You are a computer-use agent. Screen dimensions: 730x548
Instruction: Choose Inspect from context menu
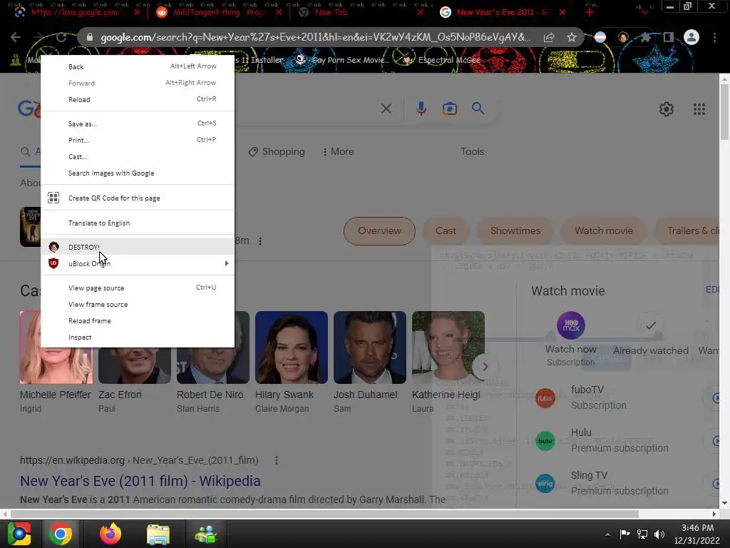coord(138,337)
